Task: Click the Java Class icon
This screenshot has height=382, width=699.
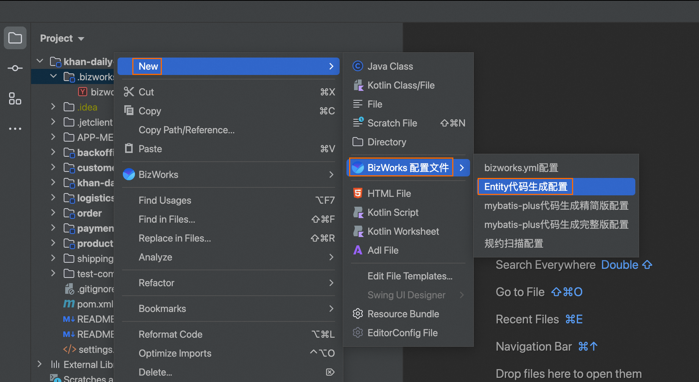Action: pyautogui.click(x=358, y=66)
